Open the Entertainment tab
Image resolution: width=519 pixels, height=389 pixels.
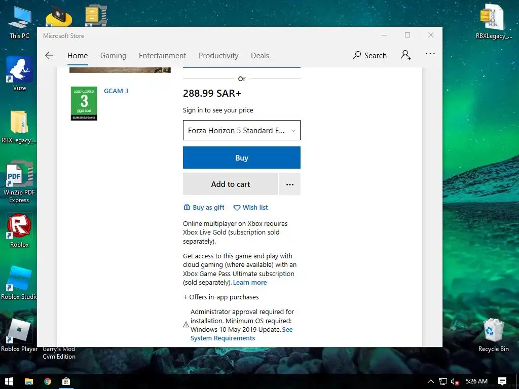[162, 56]
